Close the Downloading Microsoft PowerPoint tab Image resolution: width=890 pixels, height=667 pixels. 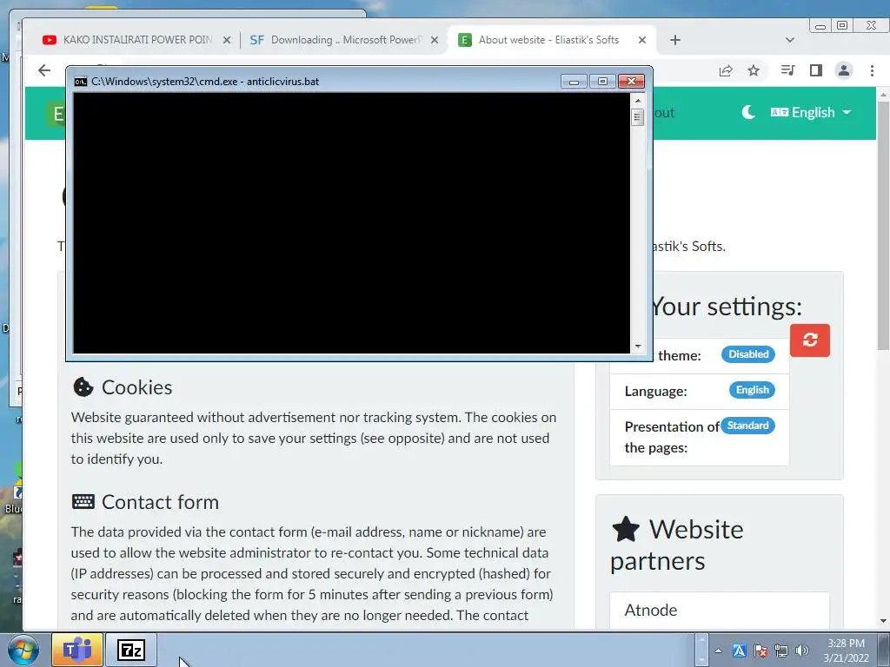(435, 40)
